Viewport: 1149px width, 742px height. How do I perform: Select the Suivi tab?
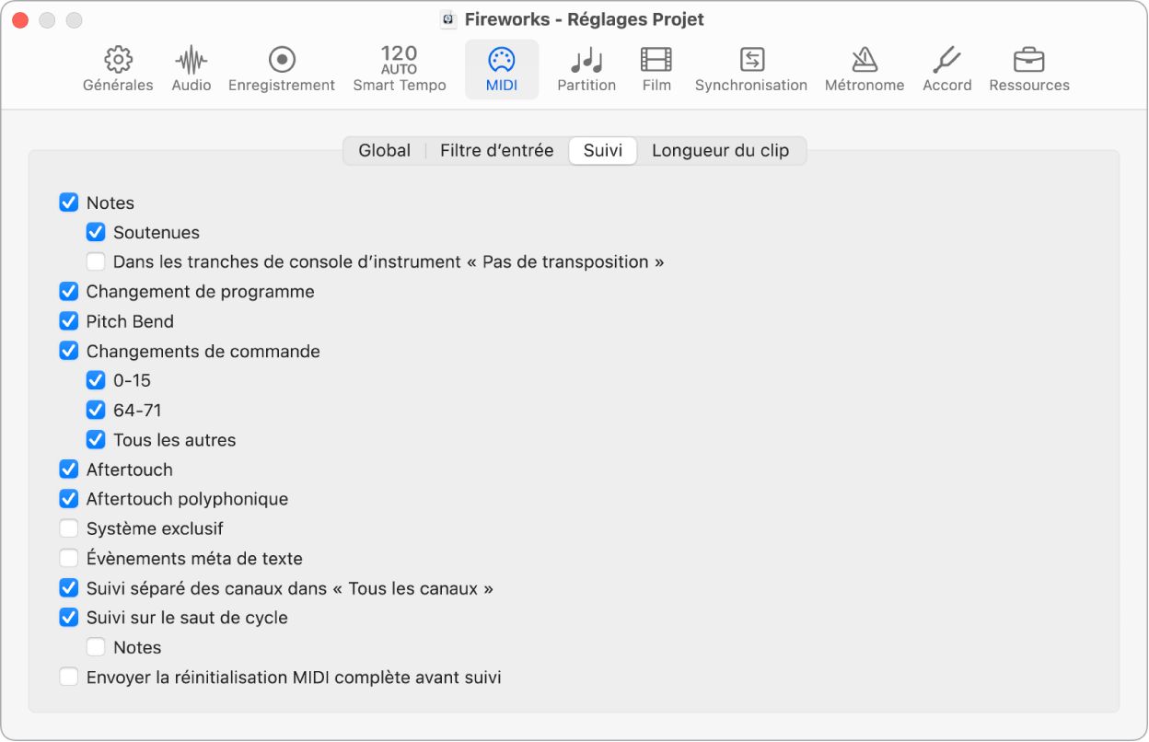tap(603, 151)
